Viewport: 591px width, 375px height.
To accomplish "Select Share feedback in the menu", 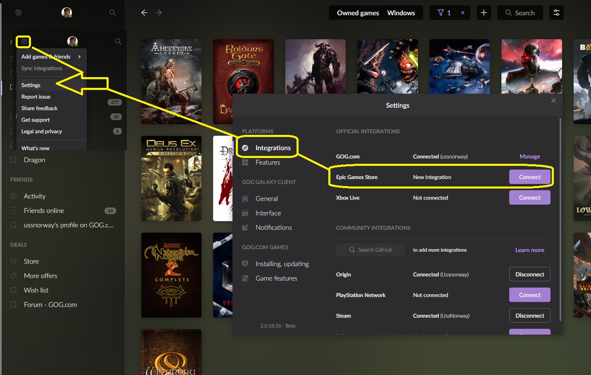I will pos(40,108).
